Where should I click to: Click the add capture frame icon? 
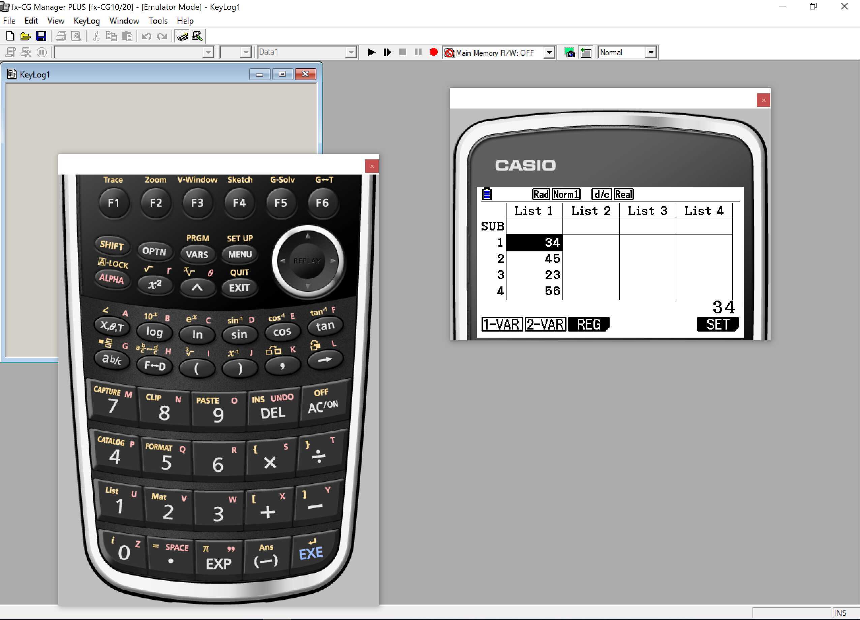pos(585,52)
